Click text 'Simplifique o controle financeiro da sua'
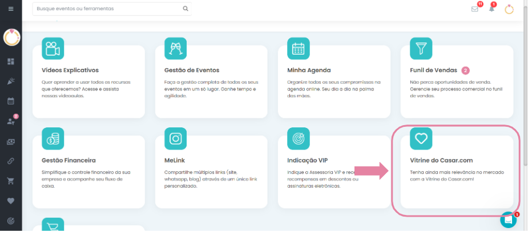 (86, 172)
